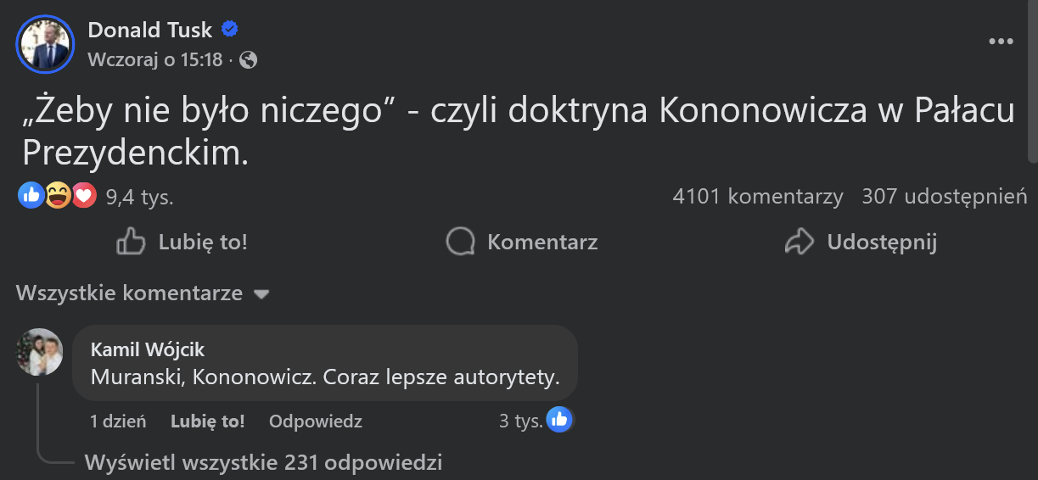Click the speech bubble Komentarz icon
The height and width of the screenshot is (480, 1038).
click(x=460, y=243)
